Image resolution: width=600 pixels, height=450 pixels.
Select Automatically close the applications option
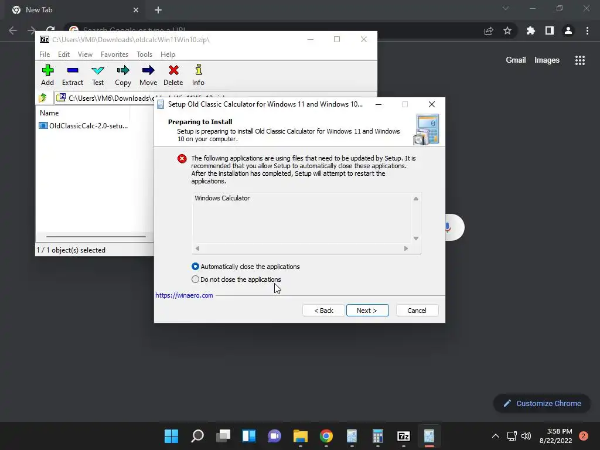pyautogui.click(x=246, y=267)
